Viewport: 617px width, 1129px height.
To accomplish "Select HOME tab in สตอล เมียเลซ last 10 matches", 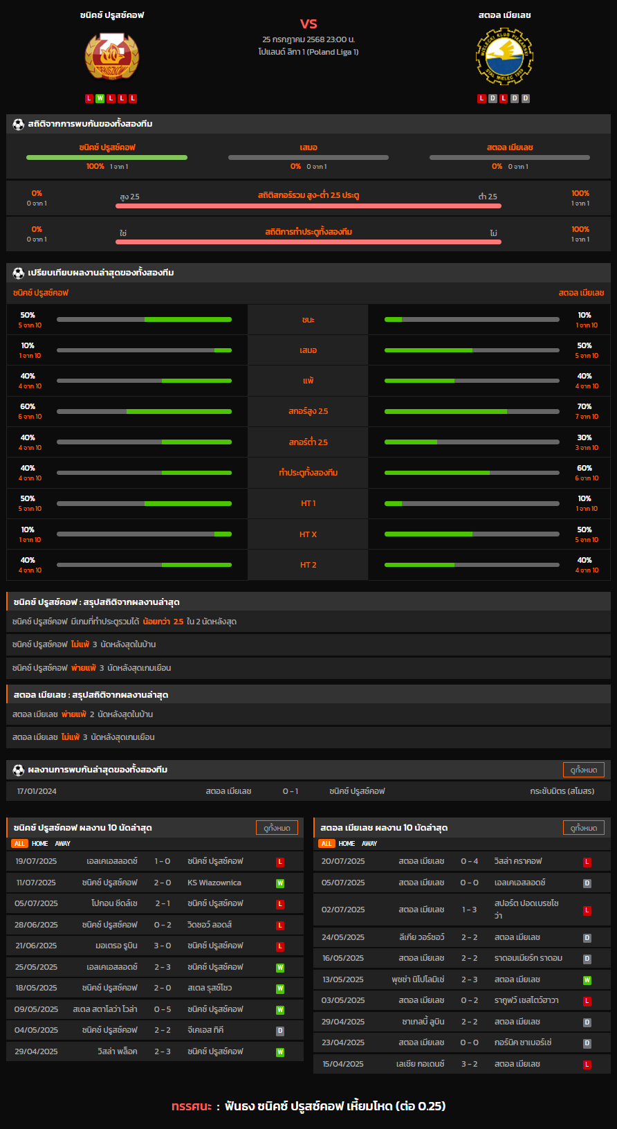I will click(x=347, y=844).
